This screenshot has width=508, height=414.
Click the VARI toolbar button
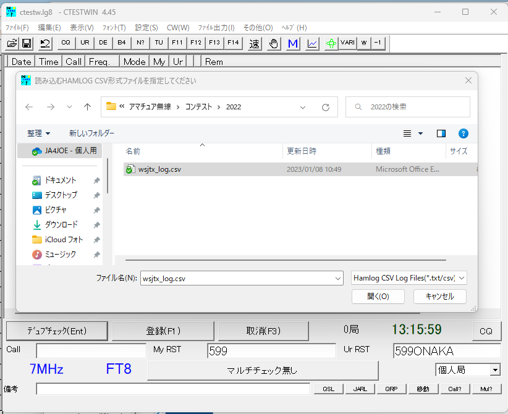coord(348,43)
